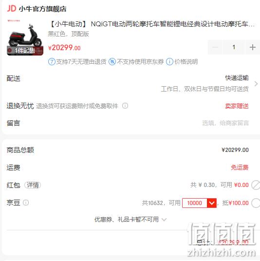This screenshot has height=261, width=260.
Task: Open the NQiGT product title link
Action: tap(152, 24)
